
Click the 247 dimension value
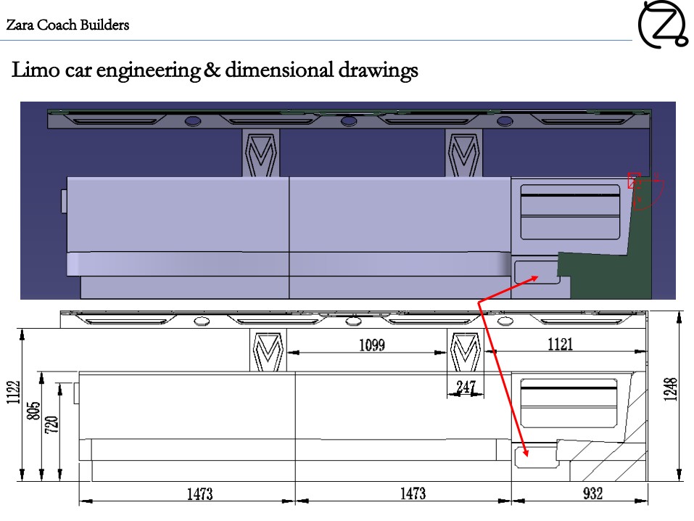[466, 387]
